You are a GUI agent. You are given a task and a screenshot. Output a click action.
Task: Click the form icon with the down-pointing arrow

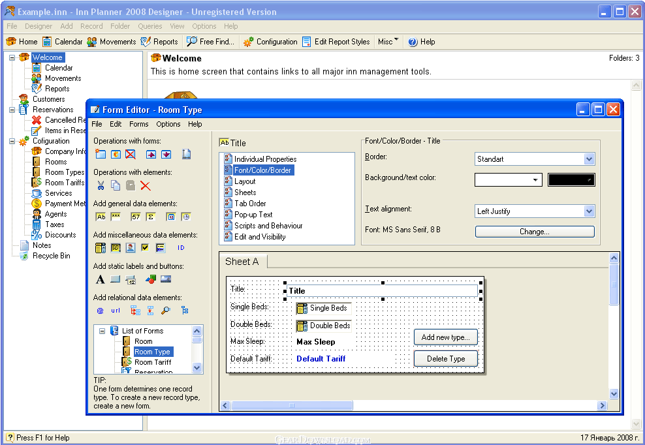(x=166, y=154)
